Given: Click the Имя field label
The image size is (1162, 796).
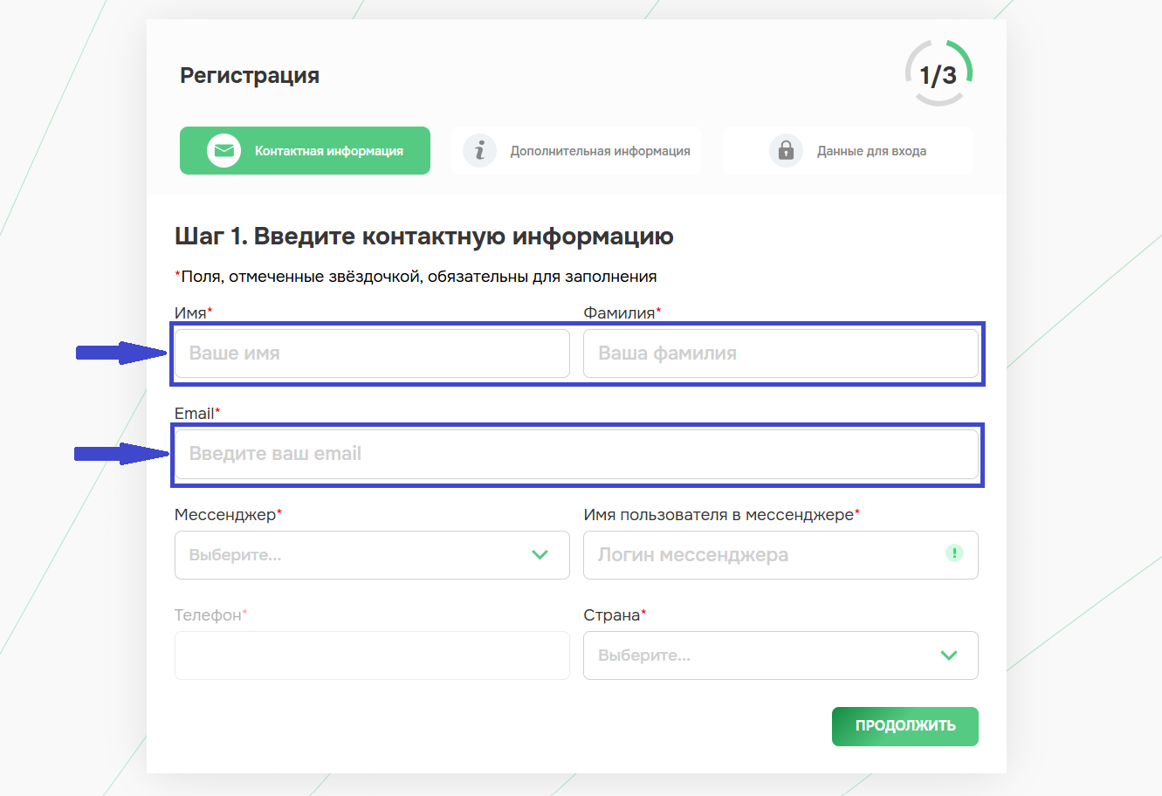Looking at the screenshot, I should (x=194, y=313).
